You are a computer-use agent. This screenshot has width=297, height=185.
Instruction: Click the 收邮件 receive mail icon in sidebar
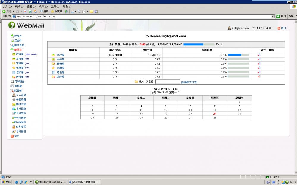[x=12, y=36]
